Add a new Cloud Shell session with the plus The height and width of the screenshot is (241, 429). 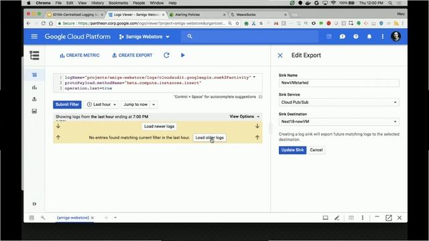click(x=106, y=218)
